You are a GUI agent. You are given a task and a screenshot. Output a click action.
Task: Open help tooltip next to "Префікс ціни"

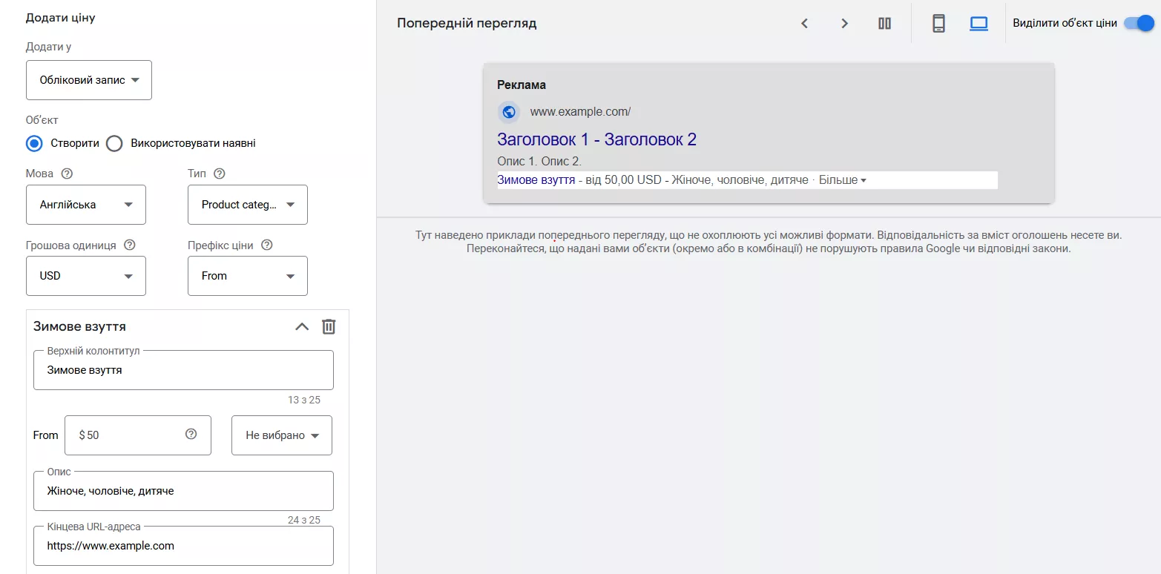267,245
